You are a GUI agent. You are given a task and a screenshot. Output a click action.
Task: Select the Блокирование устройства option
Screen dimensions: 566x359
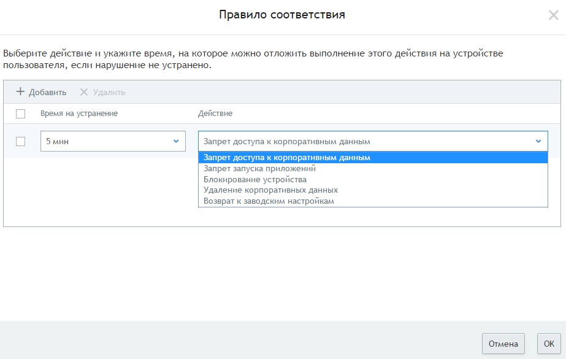pos(255,179)
